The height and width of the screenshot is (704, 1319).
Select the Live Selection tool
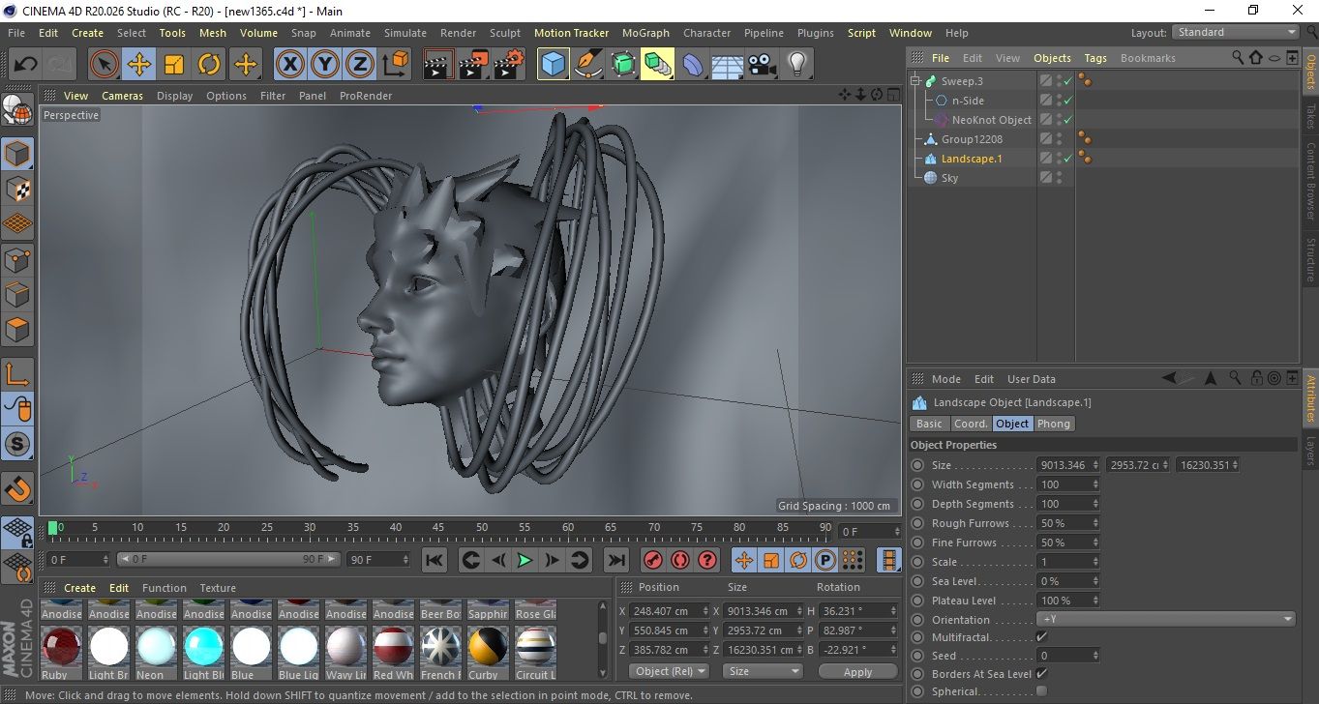pos(105,65)
